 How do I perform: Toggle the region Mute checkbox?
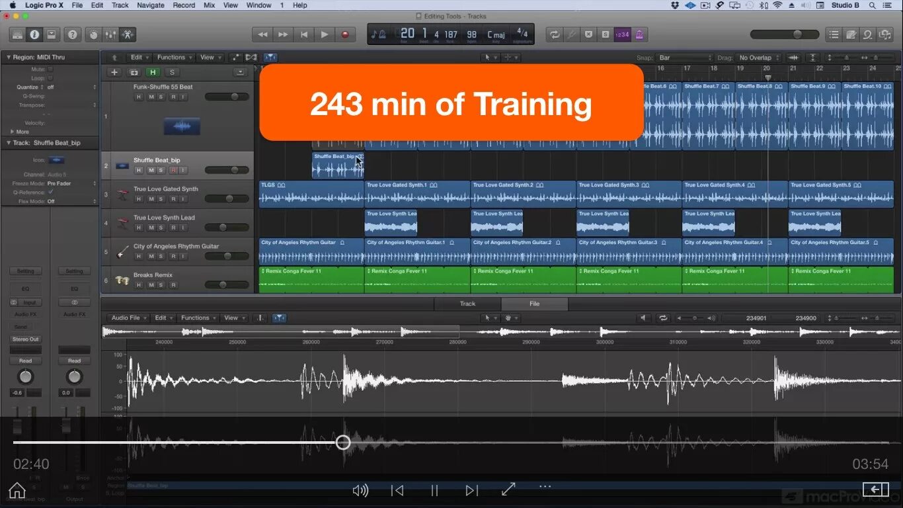coord(50,69)
